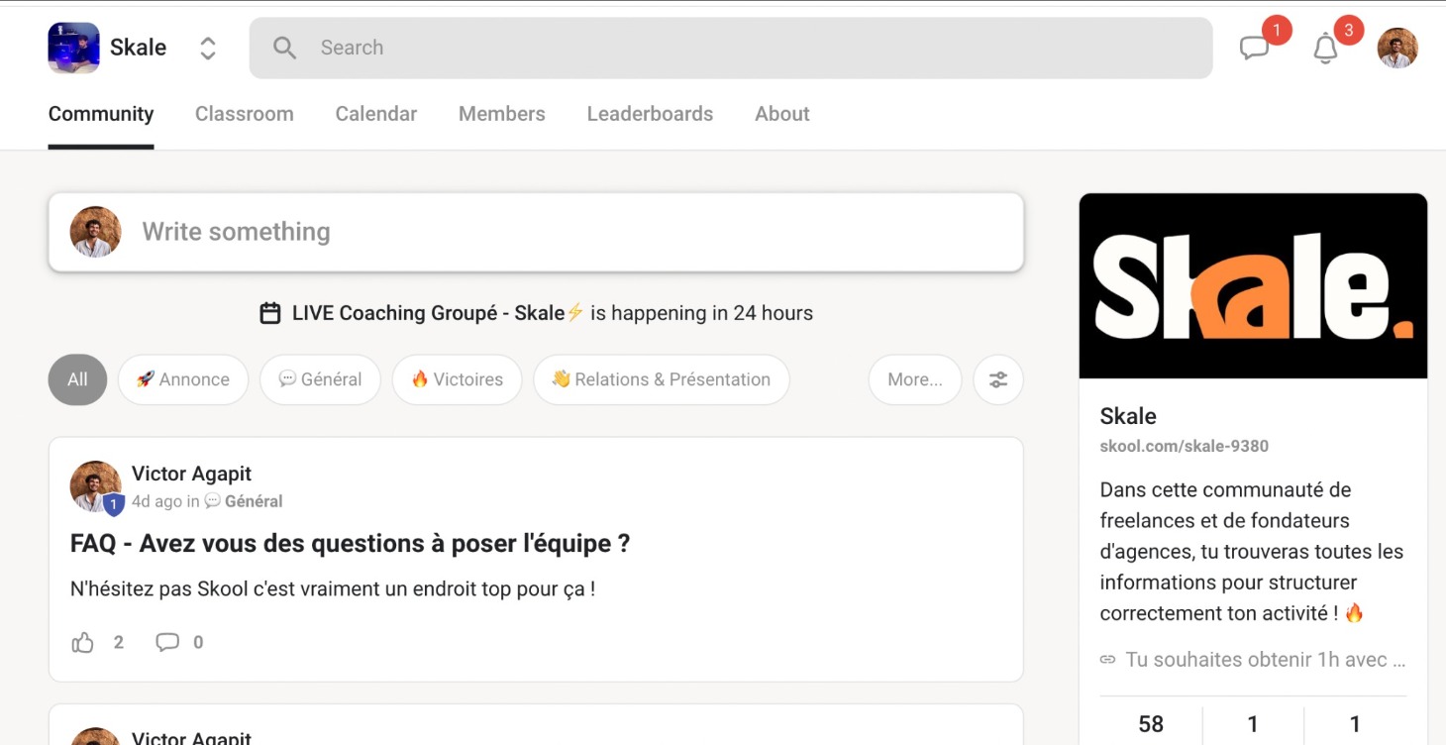
Task: Click the avatar in the Write something box
Action: (95, 232)
